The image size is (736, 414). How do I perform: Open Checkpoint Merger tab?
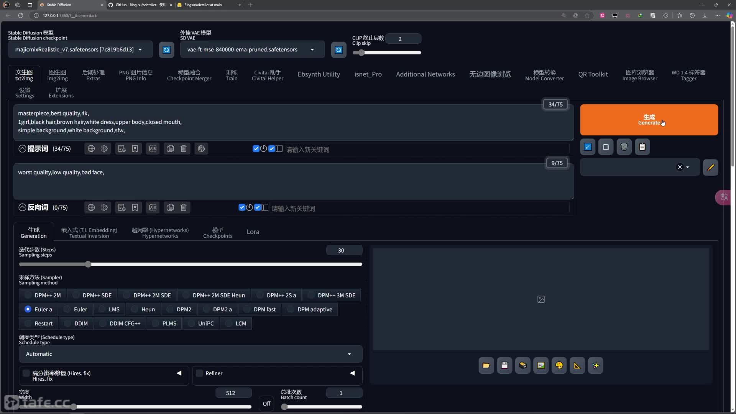click(x=189, y=75)
